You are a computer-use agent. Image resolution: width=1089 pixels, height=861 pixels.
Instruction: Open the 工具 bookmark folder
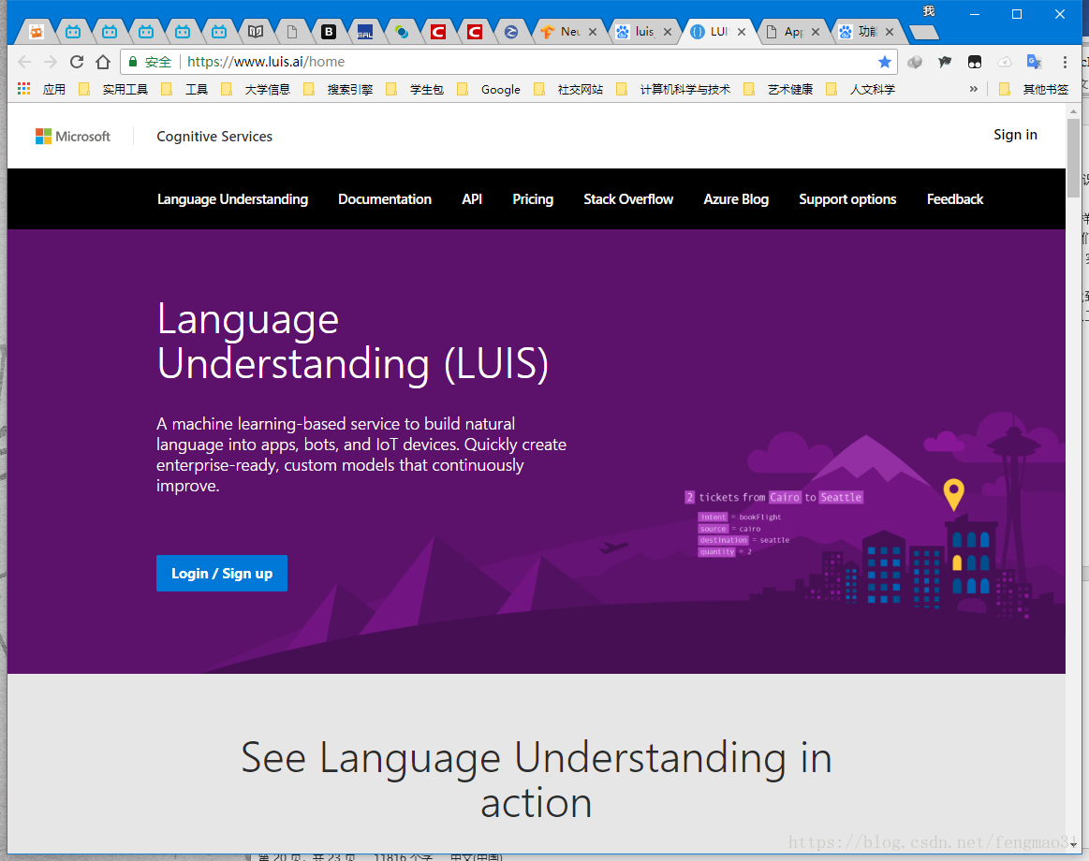pos(184,89)
